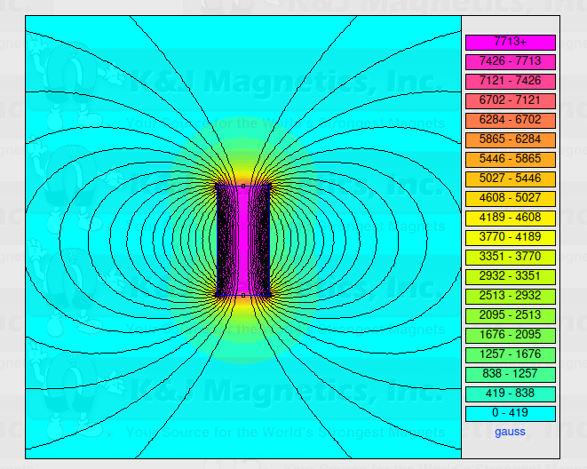This screenshot has height=469, width=587.
Task: Choose the 0 - 419 cyan swatch
Action: click(x=511, y=413)
